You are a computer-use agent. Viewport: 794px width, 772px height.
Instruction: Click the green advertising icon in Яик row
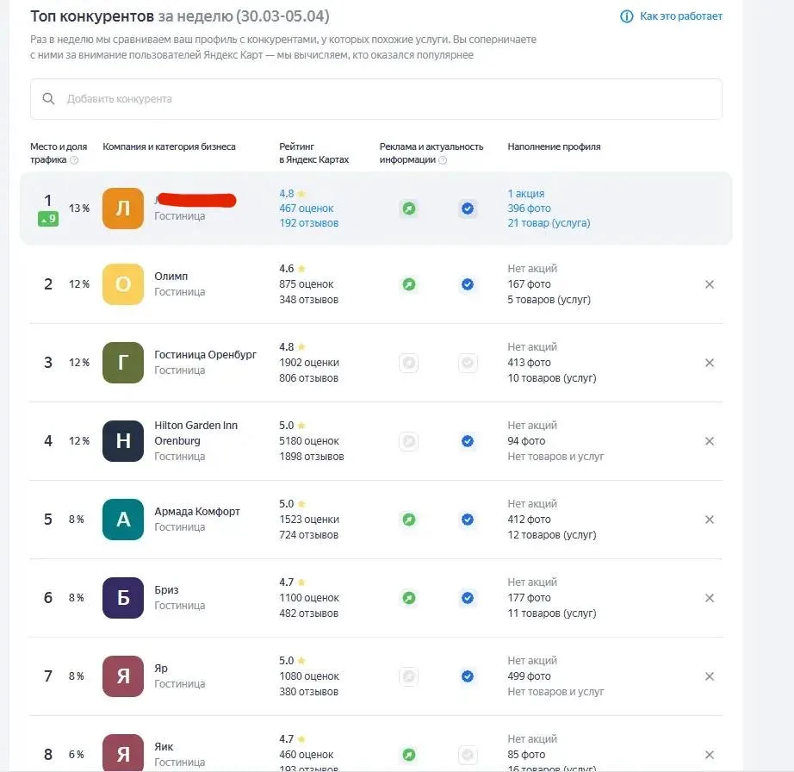(x=409, y=755)
